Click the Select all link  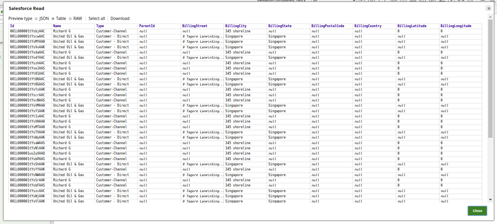point(97,18)
